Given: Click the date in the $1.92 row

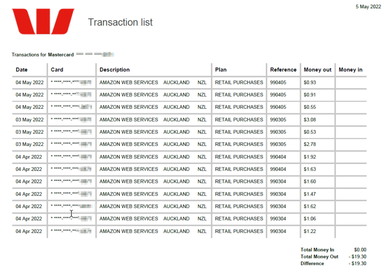Looking at the screenshot, I should (x=29, y=157).
